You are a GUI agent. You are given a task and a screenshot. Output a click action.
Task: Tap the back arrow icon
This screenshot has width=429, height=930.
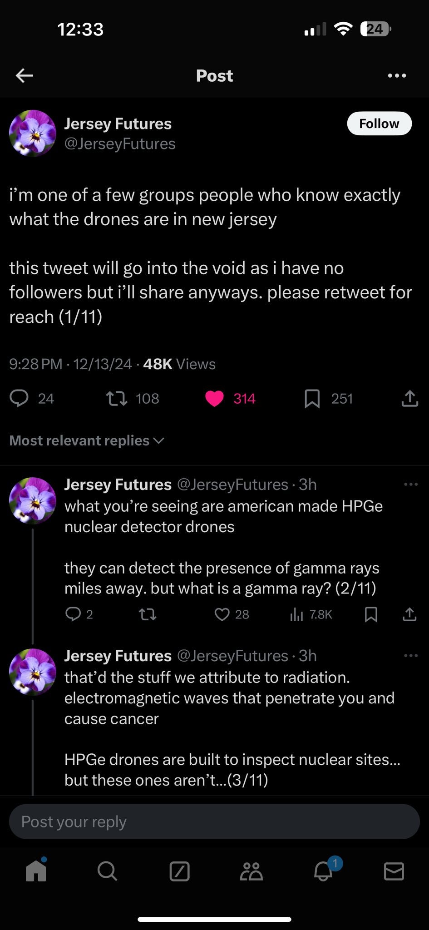coord(25,75)
